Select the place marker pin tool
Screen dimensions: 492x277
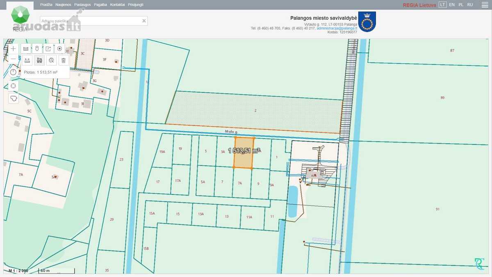click(37, 48)
